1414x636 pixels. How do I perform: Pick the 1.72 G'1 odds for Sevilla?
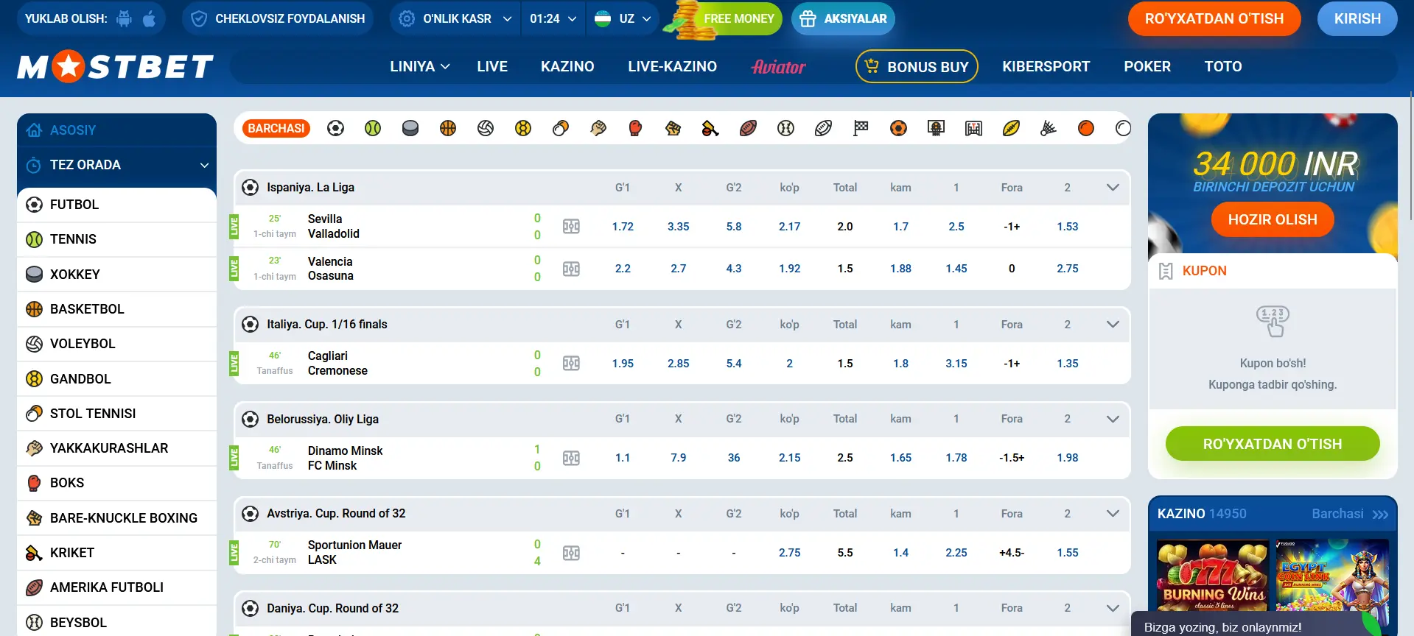[623, 227]
